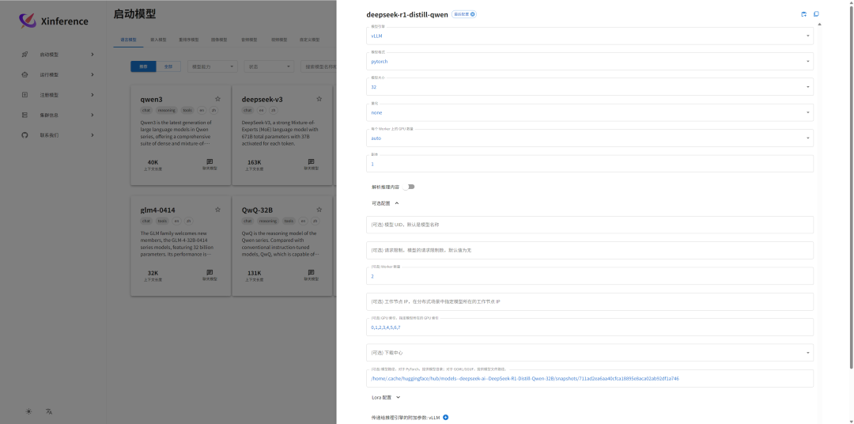Switch to the 音频模型 tab
Image resolution: width=854 pixels, height=424 pixels.
click(249, 40)
